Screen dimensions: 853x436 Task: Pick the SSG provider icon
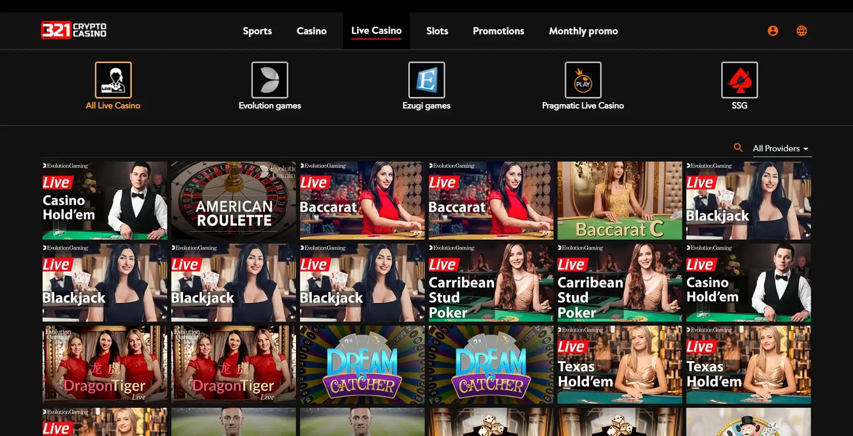739,80
